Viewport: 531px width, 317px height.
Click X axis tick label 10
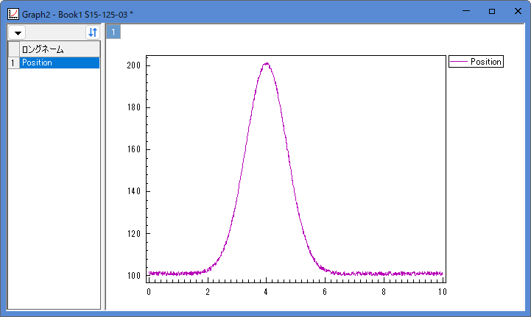(443, 292)
